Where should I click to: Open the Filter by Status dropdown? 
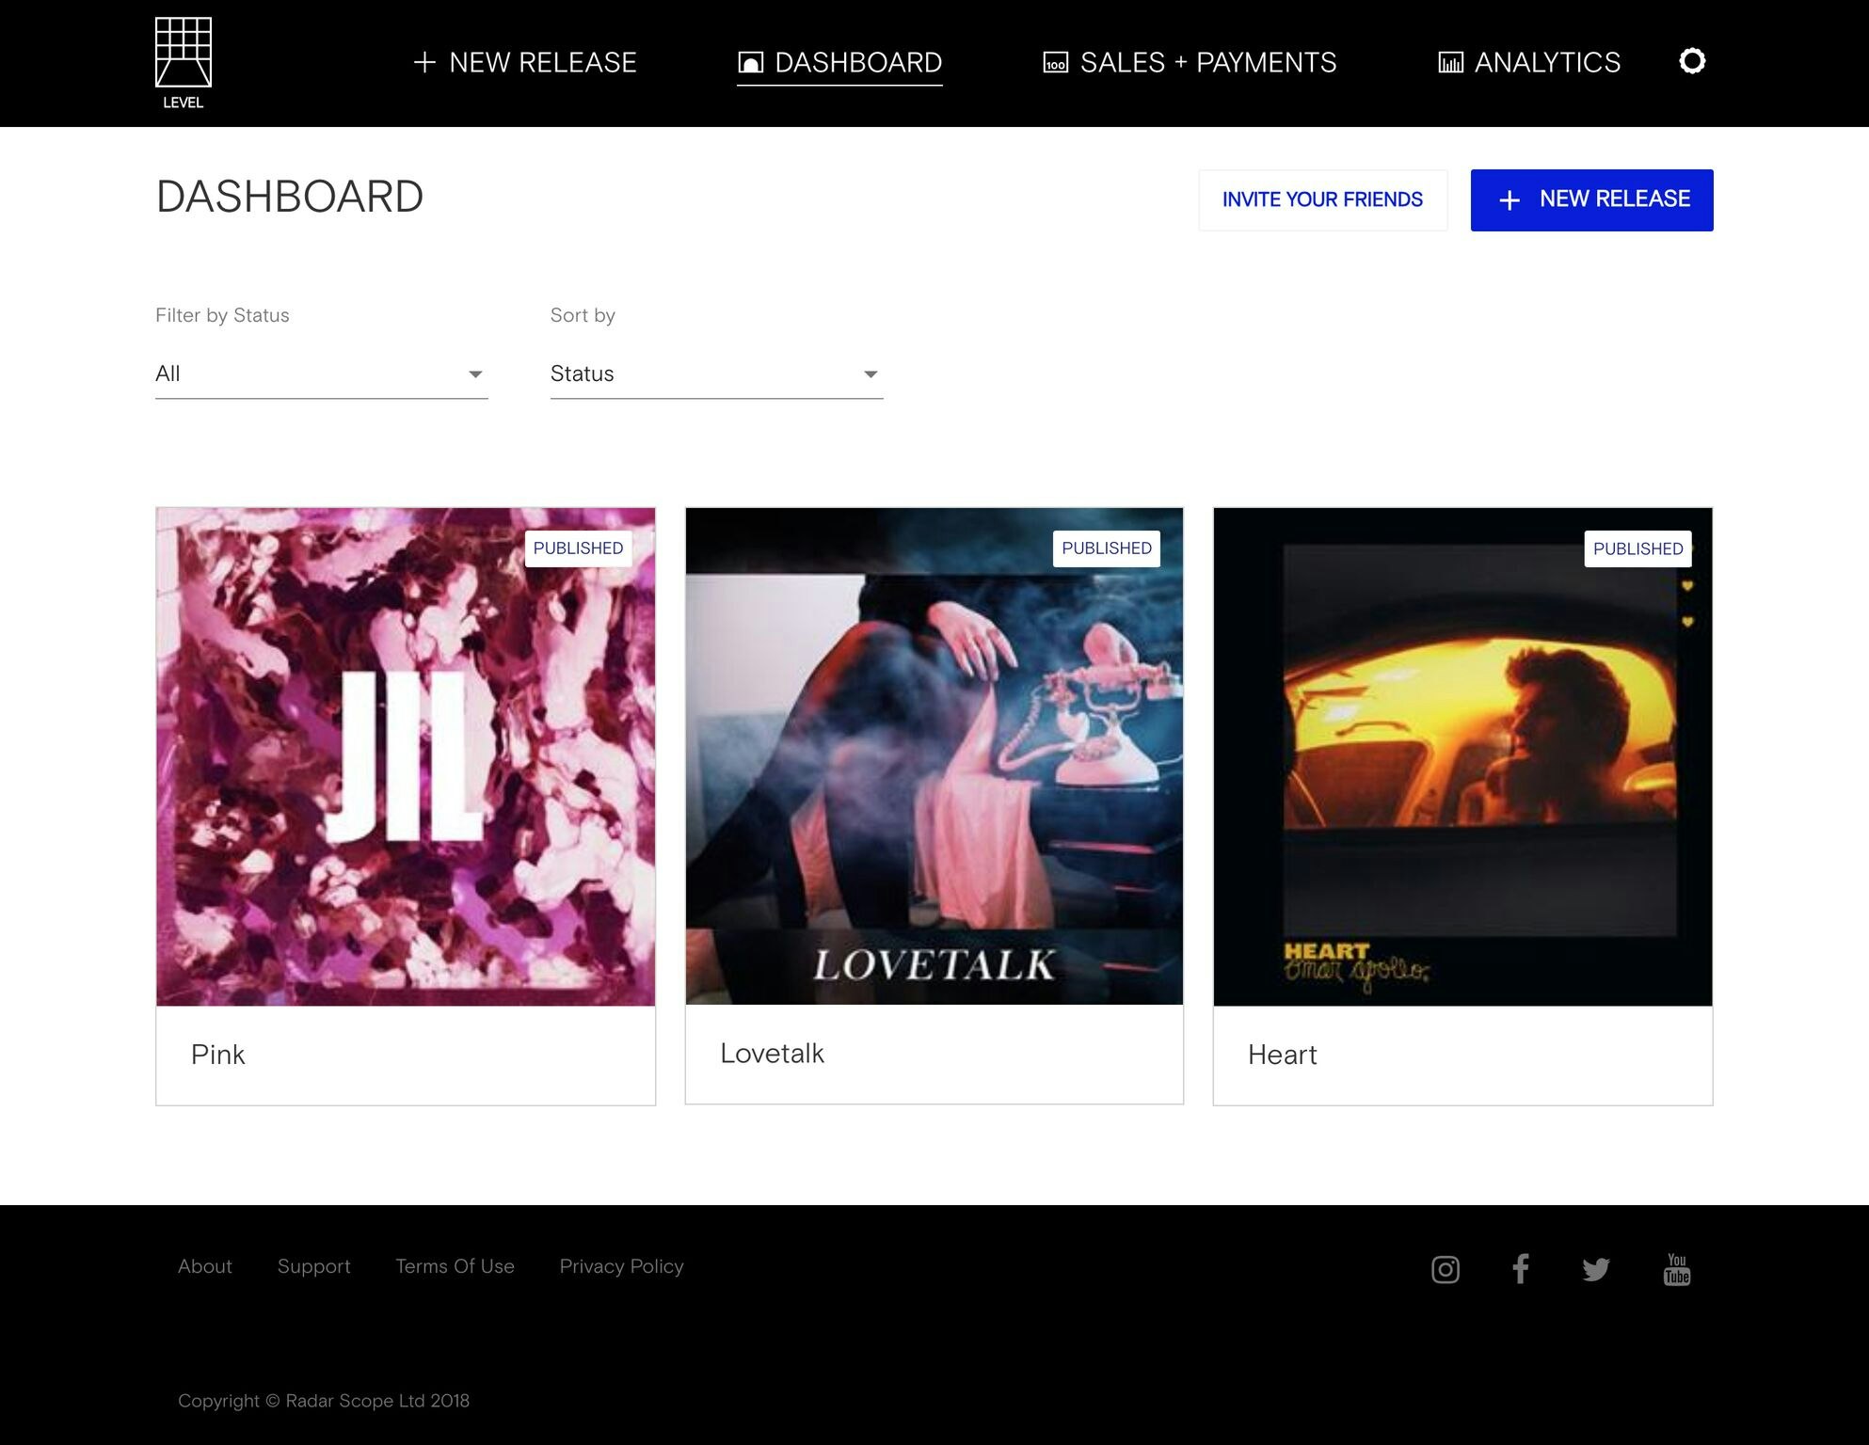point(321,373)
